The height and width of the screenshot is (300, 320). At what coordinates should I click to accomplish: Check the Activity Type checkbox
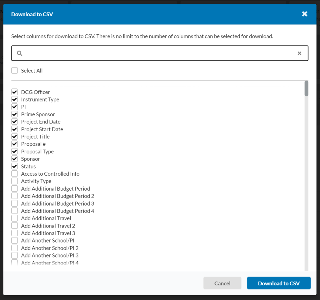click(15, 181)
